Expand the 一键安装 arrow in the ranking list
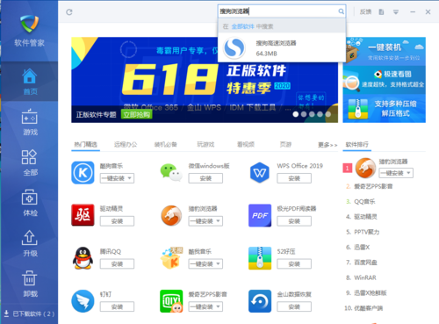Screen dimensions: 439x324 coord(409,173)
